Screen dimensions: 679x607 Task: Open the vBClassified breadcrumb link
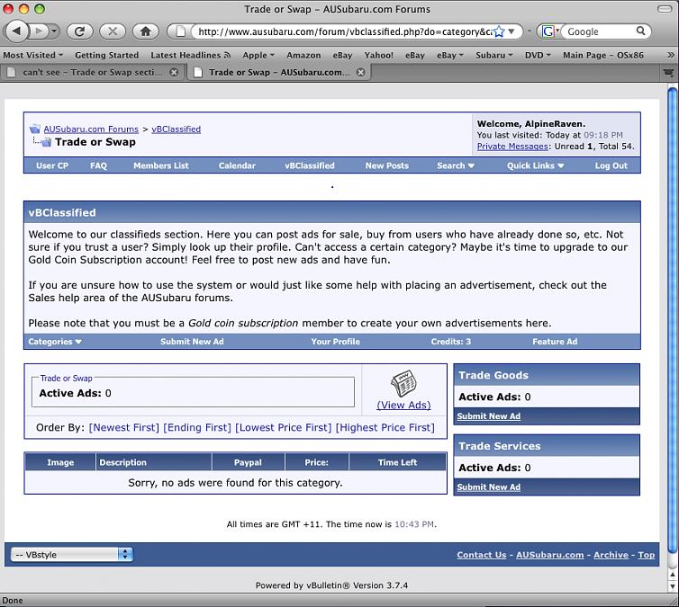pos(176,129)
